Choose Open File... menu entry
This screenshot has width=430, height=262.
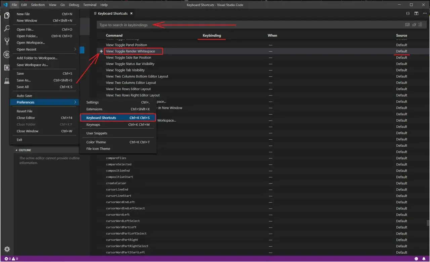pyautogui.click(x=44, y=29)
